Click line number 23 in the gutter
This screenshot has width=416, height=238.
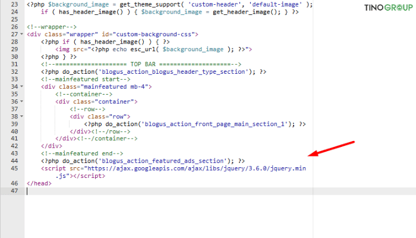click(x=14, y=5)
